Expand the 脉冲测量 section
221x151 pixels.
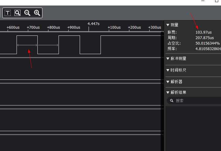168,59
